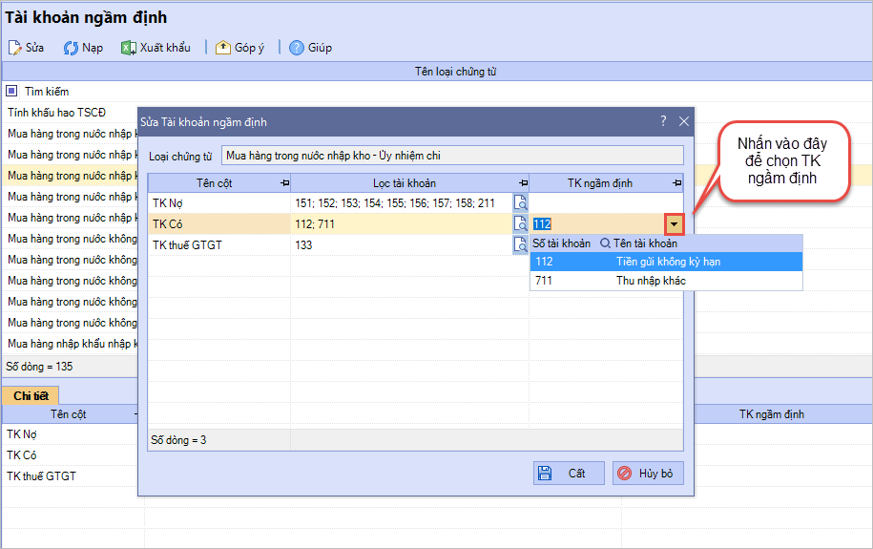Click the help question mark in dialog title
873x549 pixels.
pos(663,121)
